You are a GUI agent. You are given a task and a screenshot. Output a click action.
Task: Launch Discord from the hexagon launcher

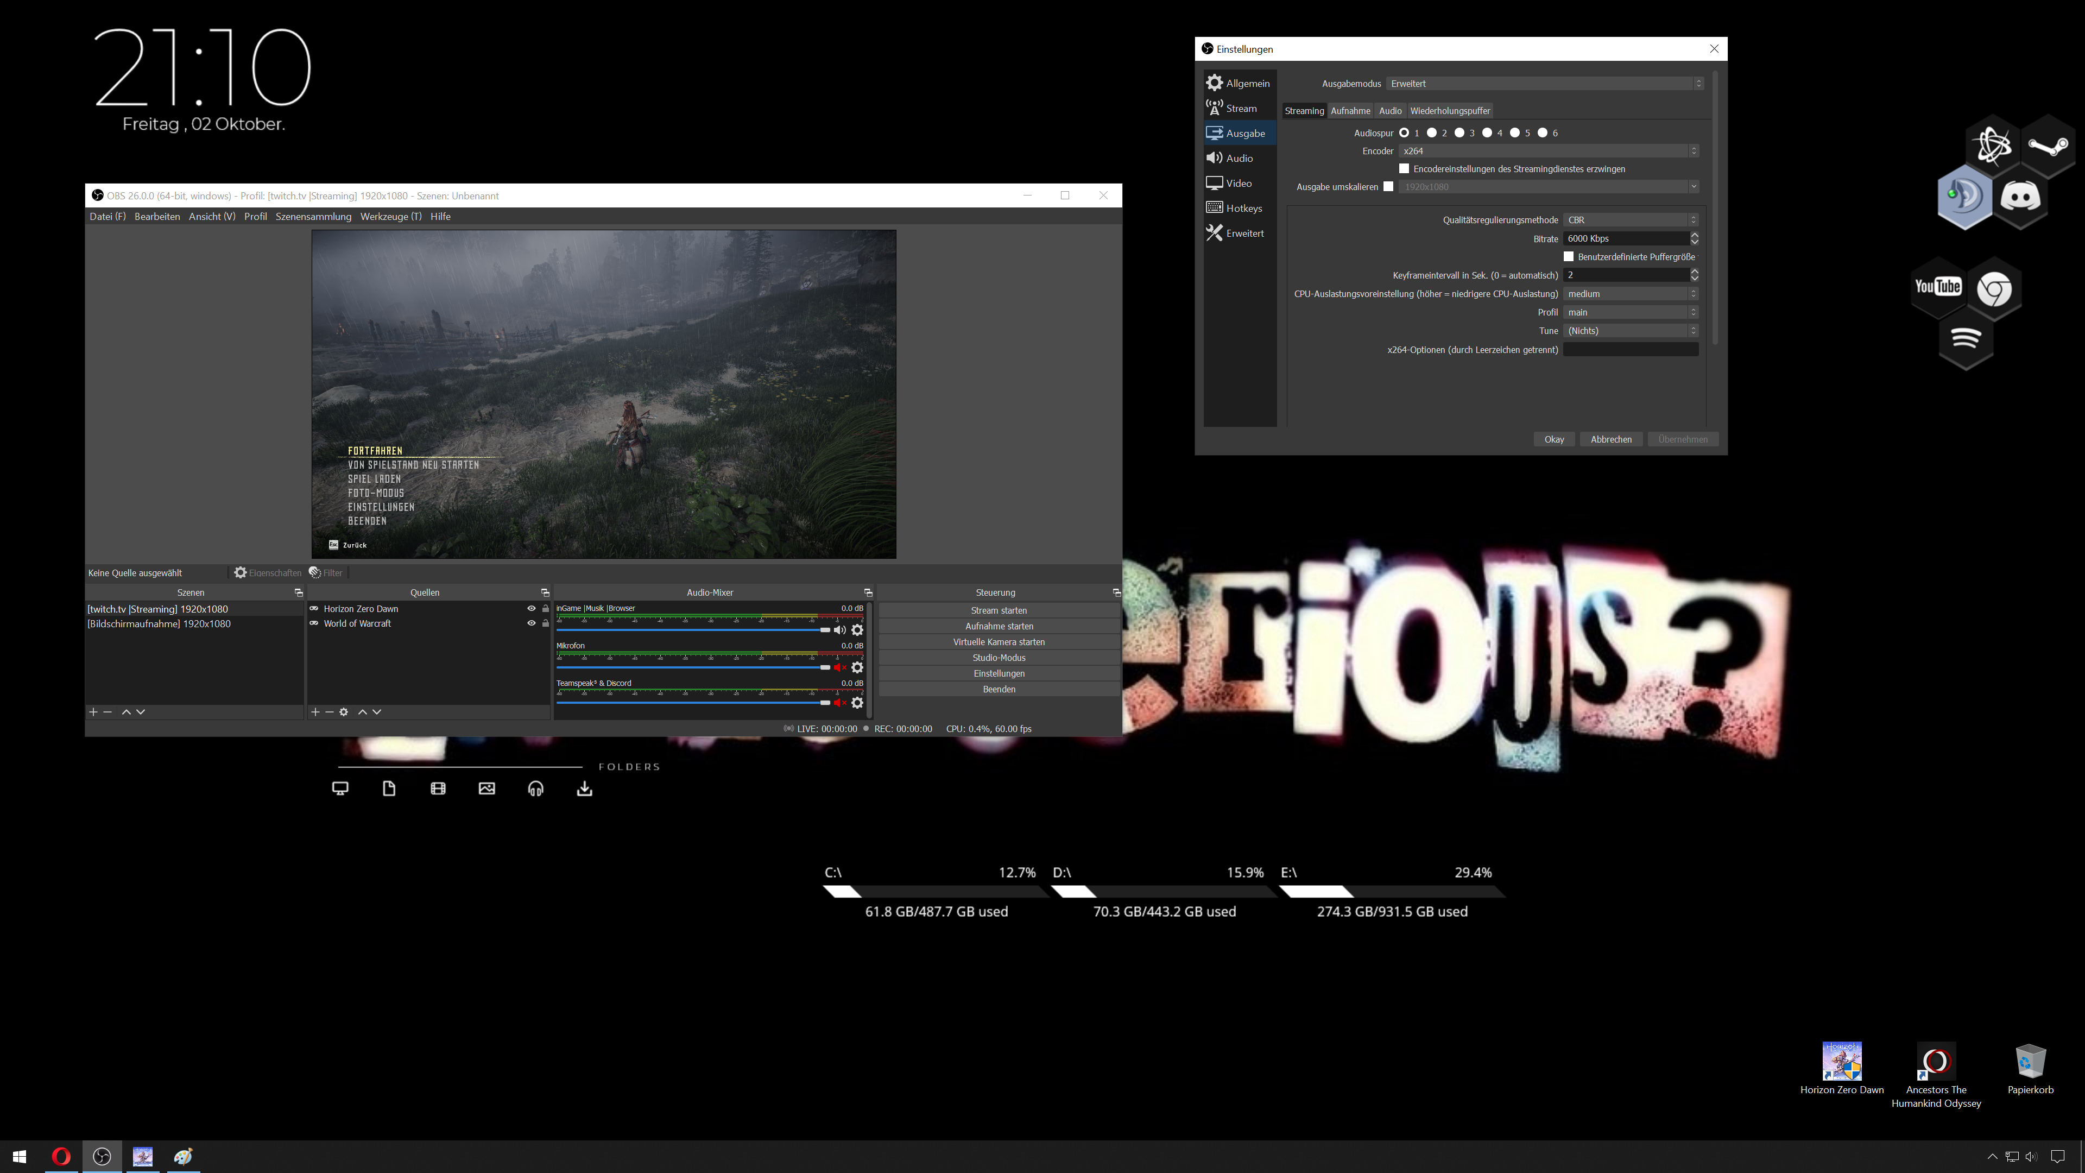[2020, 197]
